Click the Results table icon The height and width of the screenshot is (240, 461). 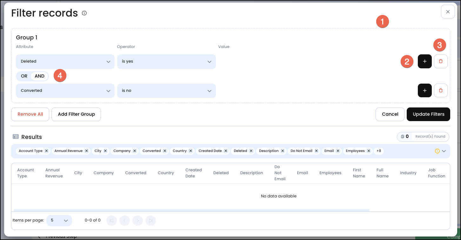click(x=16, y=137)
